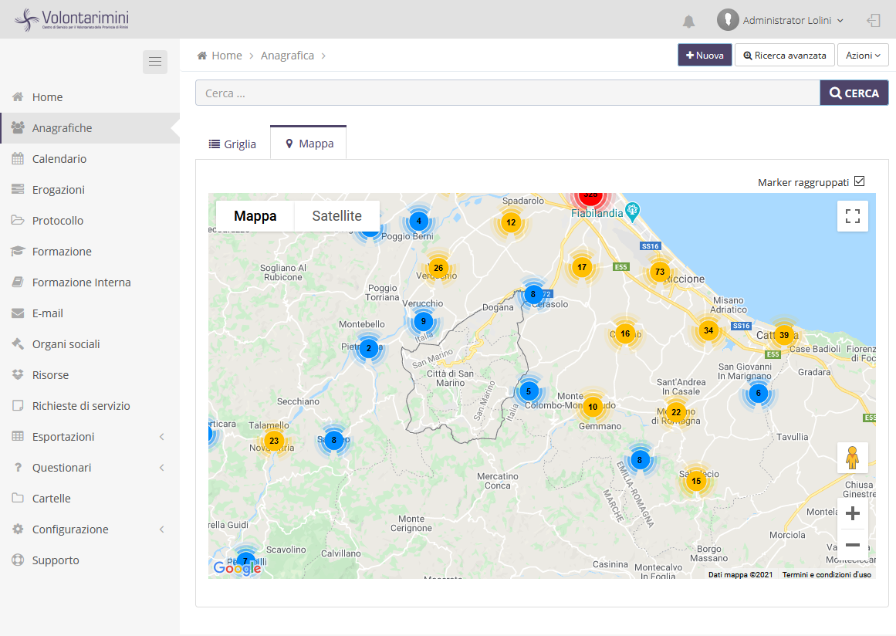Image resolution: width=896 pixels, height=636 pixels.
Task: Zoom in on the map
Action: pos(853,513)
